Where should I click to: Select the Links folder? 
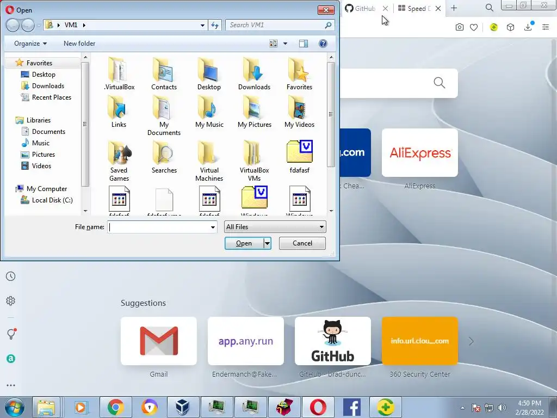click(x=119, y=112)
